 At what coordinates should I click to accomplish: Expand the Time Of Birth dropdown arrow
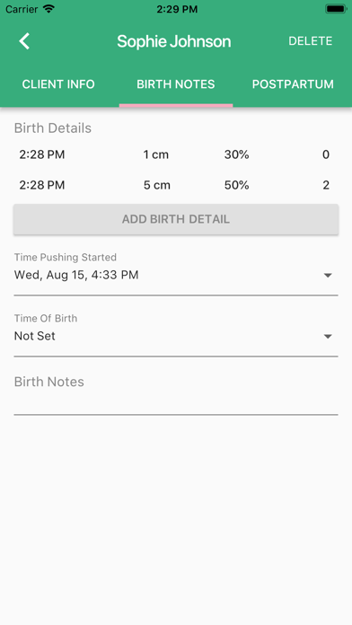coord(328,337)
